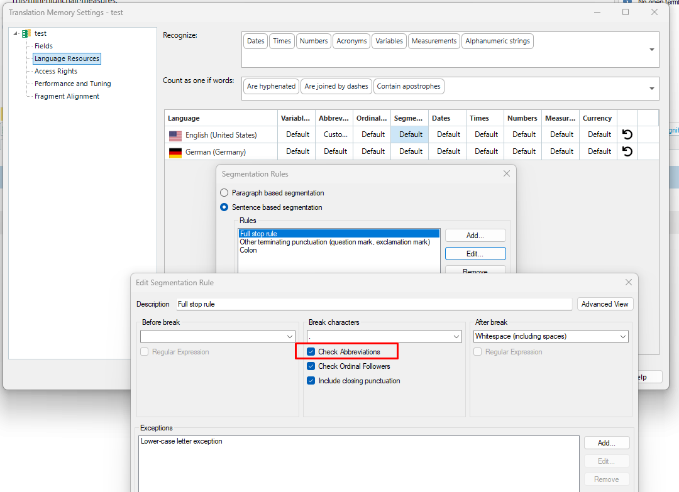Click Remove button in Segmentation Rules
679x492 pixels.
coord(475,270)
